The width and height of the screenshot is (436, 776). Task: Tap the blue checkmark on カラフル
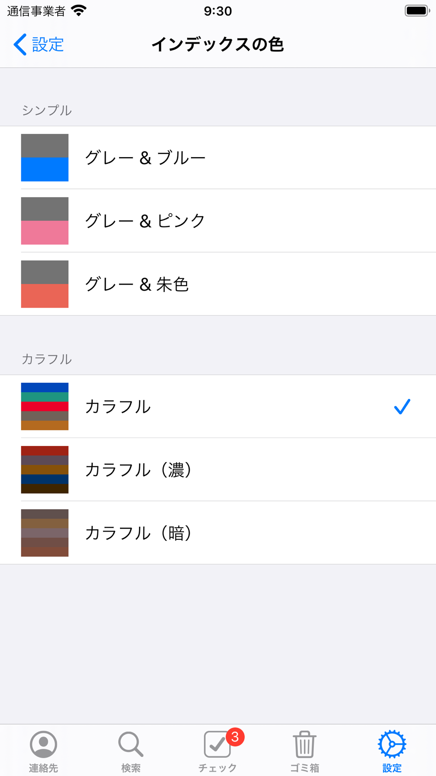point(402,406)
